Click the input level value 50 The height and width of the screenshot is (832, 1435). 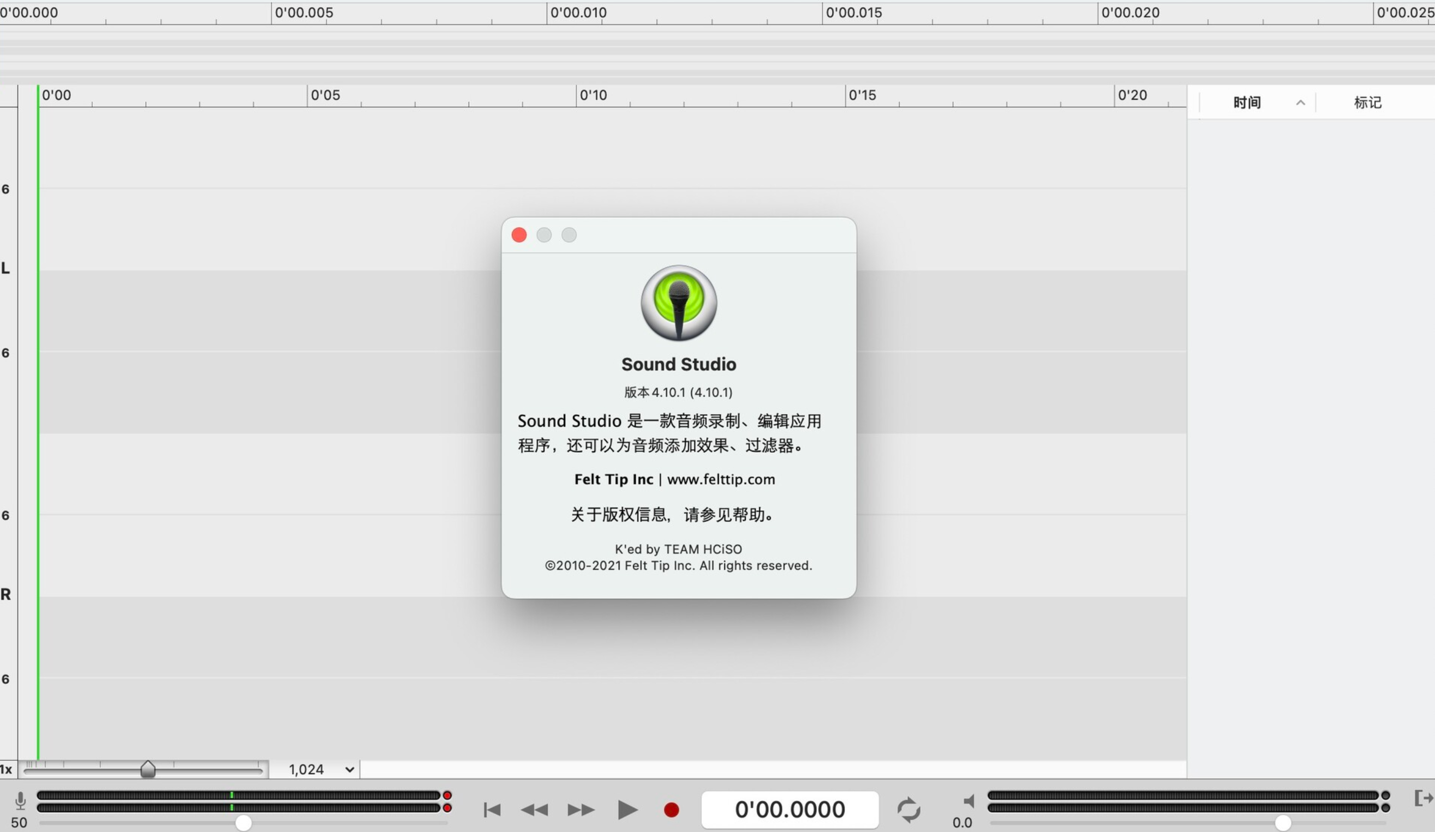pyautogui.click(x=19, y=823)
